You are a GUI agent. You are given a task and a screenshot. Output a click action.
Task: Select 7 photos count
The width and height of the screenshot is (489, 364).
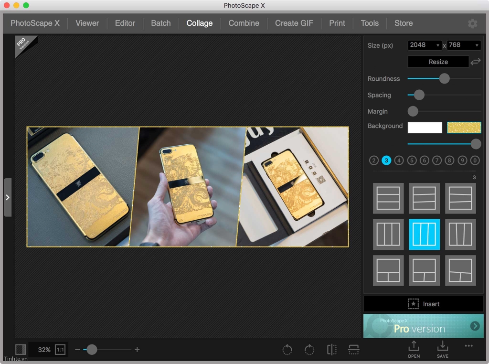(x=437, y=161)
